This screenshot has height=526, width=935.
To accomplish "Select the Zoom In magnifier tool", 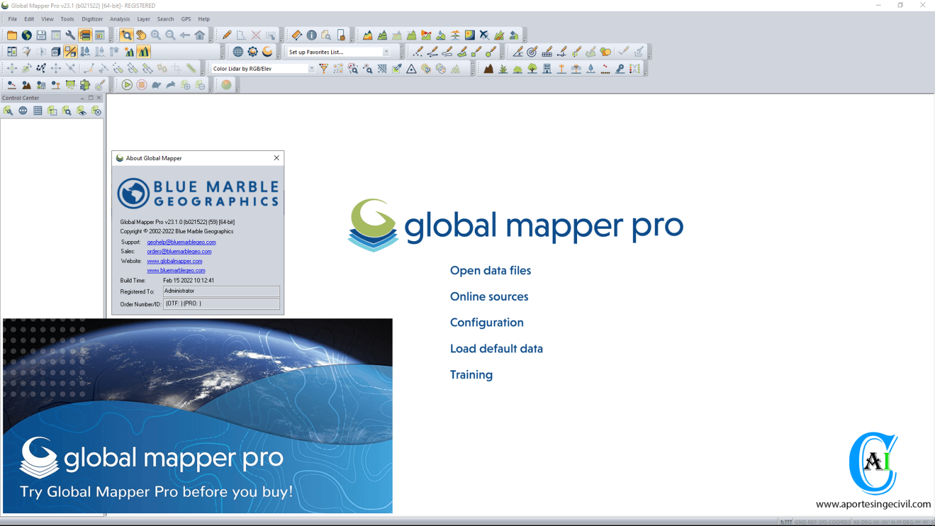I will click(x=156, y=35).
